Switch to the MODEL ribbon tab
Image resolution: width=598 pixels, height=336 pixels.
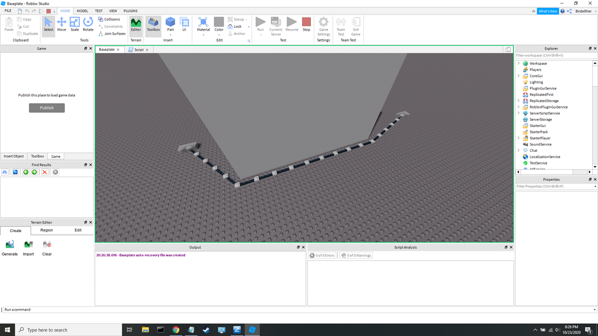click(x=83, y=10)
